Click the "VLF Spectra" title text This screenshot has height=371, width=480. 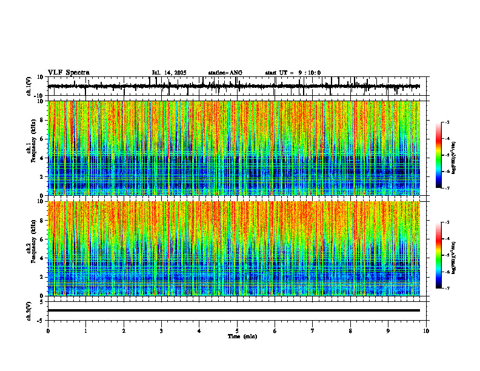68,73
